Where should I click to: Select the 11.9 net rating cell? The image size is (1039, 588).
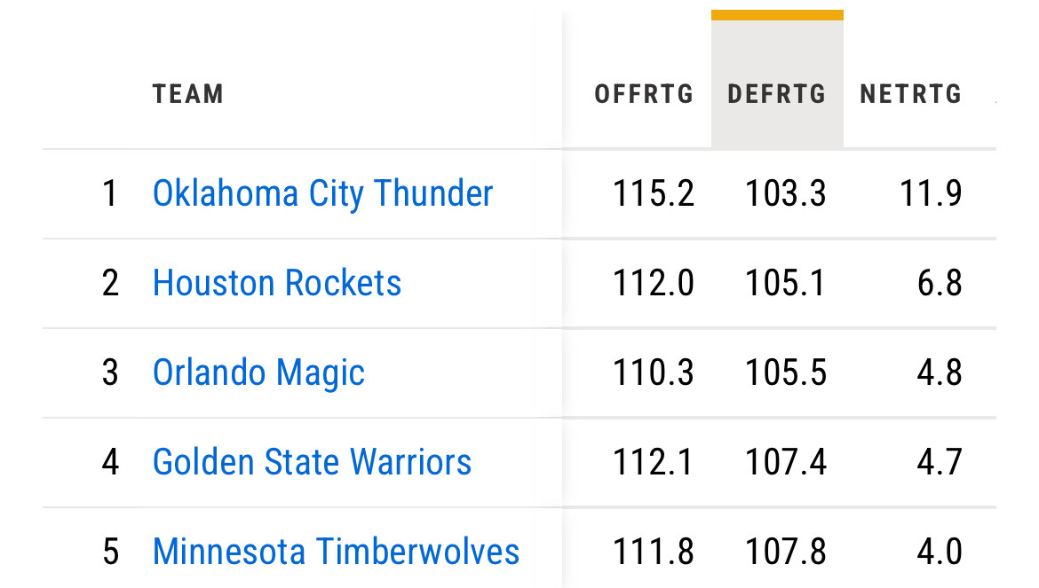click(x=931, y=193)
